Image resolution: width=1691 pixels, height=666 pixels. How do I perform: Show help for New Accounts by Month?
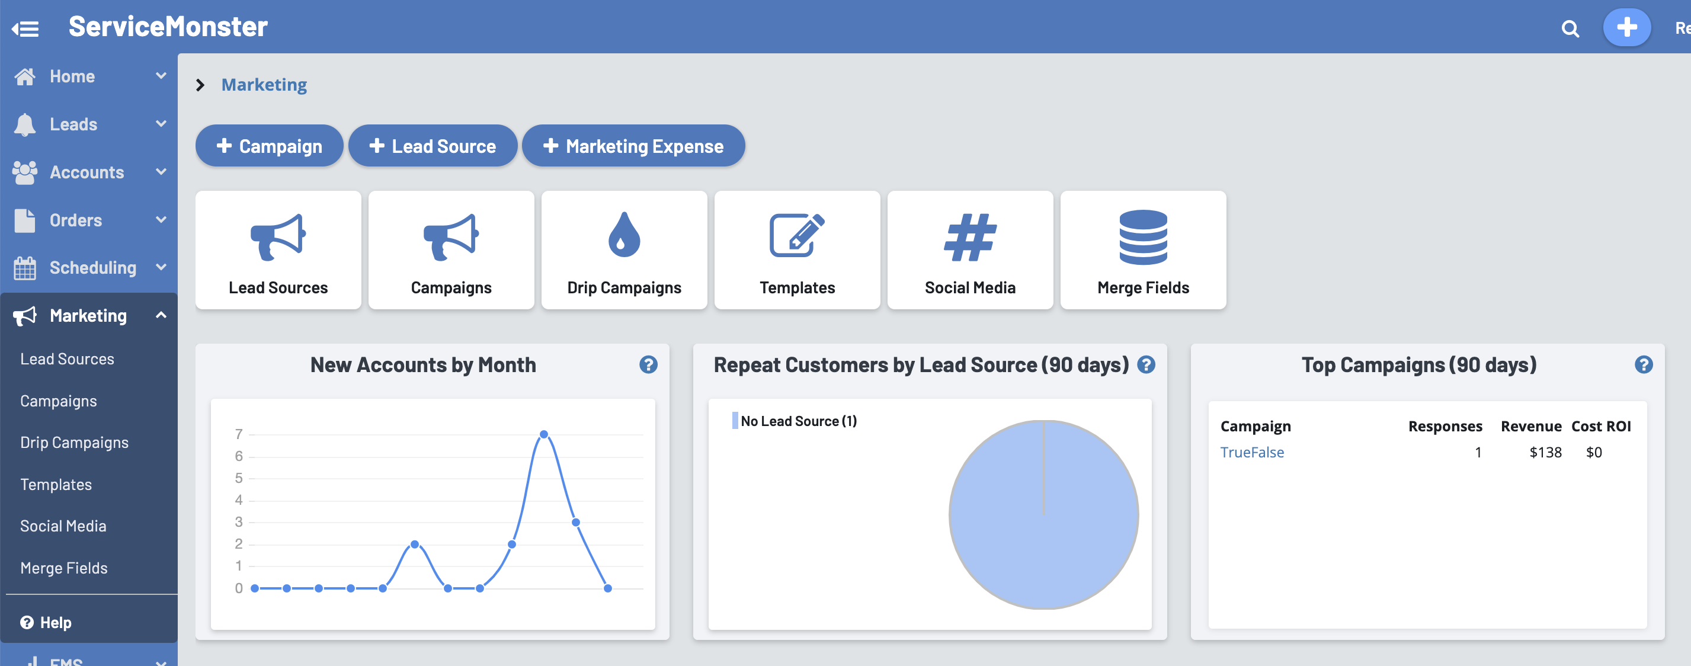(x=648, y=365)
